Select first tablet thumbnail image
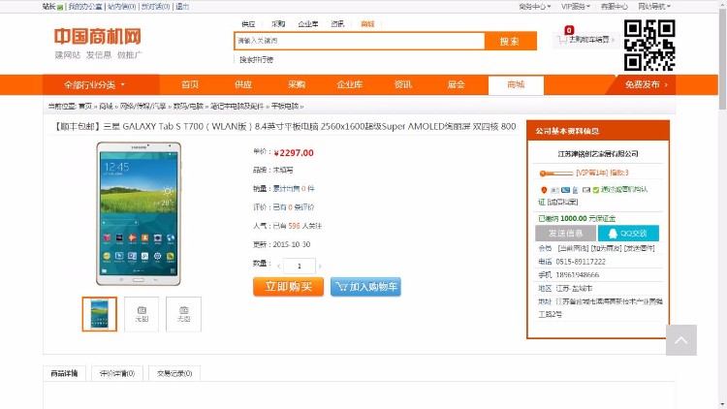Image resolution: width=727 pixels, height=409 pixels. [x=100, y=314]
